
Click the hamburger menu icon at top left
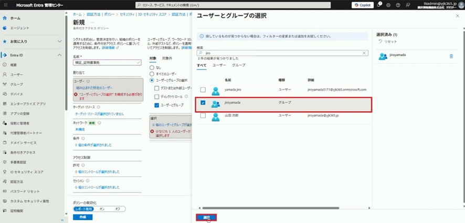coord(5,5)
